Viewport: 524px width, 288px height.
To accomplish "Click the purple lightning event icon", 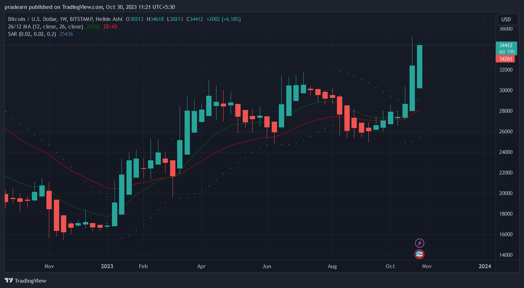I will click(x=419, y=243).
